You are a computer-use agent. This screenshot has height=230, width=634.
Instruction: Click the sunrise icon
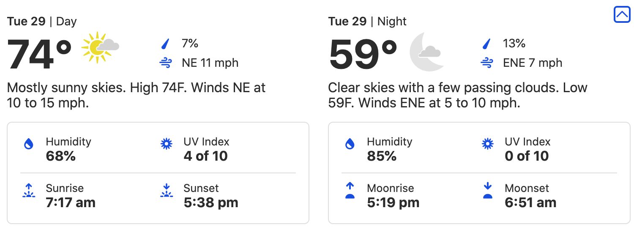point(28,191)
